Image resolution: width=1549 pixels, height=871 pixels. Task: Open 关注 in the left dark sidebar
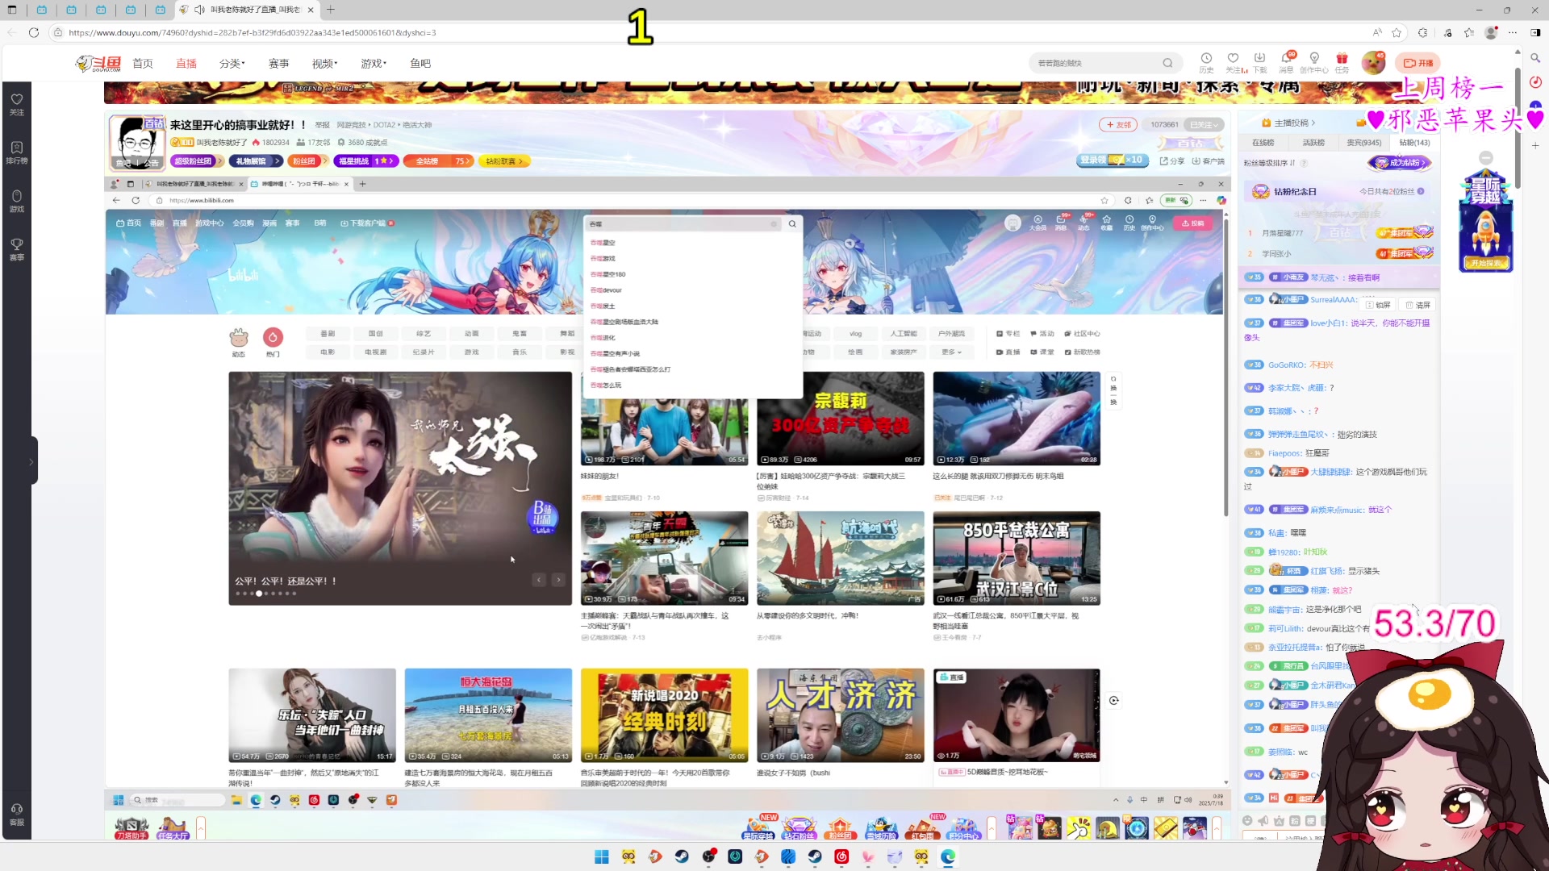click(x=17, y=103)
